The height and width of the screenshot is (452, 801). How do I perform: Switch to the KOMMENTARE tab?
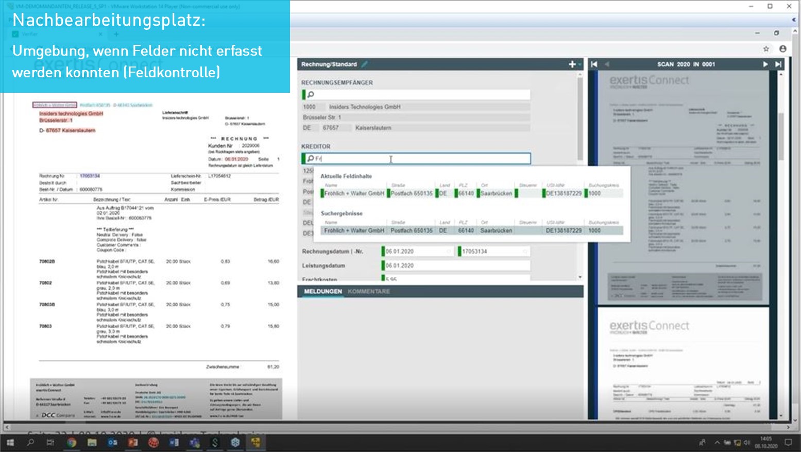(x=369, y=292)
